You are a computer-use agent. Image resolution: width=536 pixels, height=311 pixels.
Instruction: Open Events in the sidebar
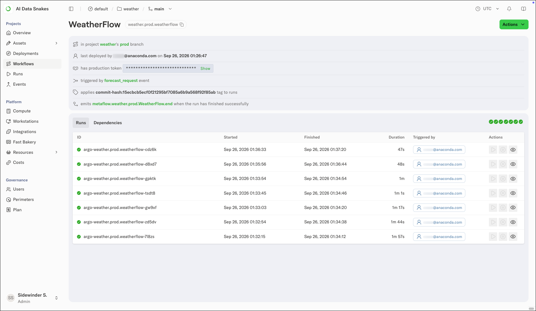click(x=32, y=84)
